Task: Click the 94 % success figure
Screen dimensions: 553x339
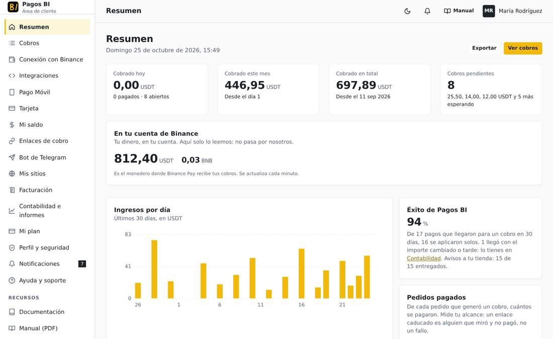Action: point(417,222)
